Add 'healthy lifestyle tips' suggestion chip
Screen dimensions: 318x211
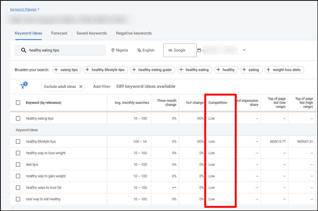click(x=106, y=70)
